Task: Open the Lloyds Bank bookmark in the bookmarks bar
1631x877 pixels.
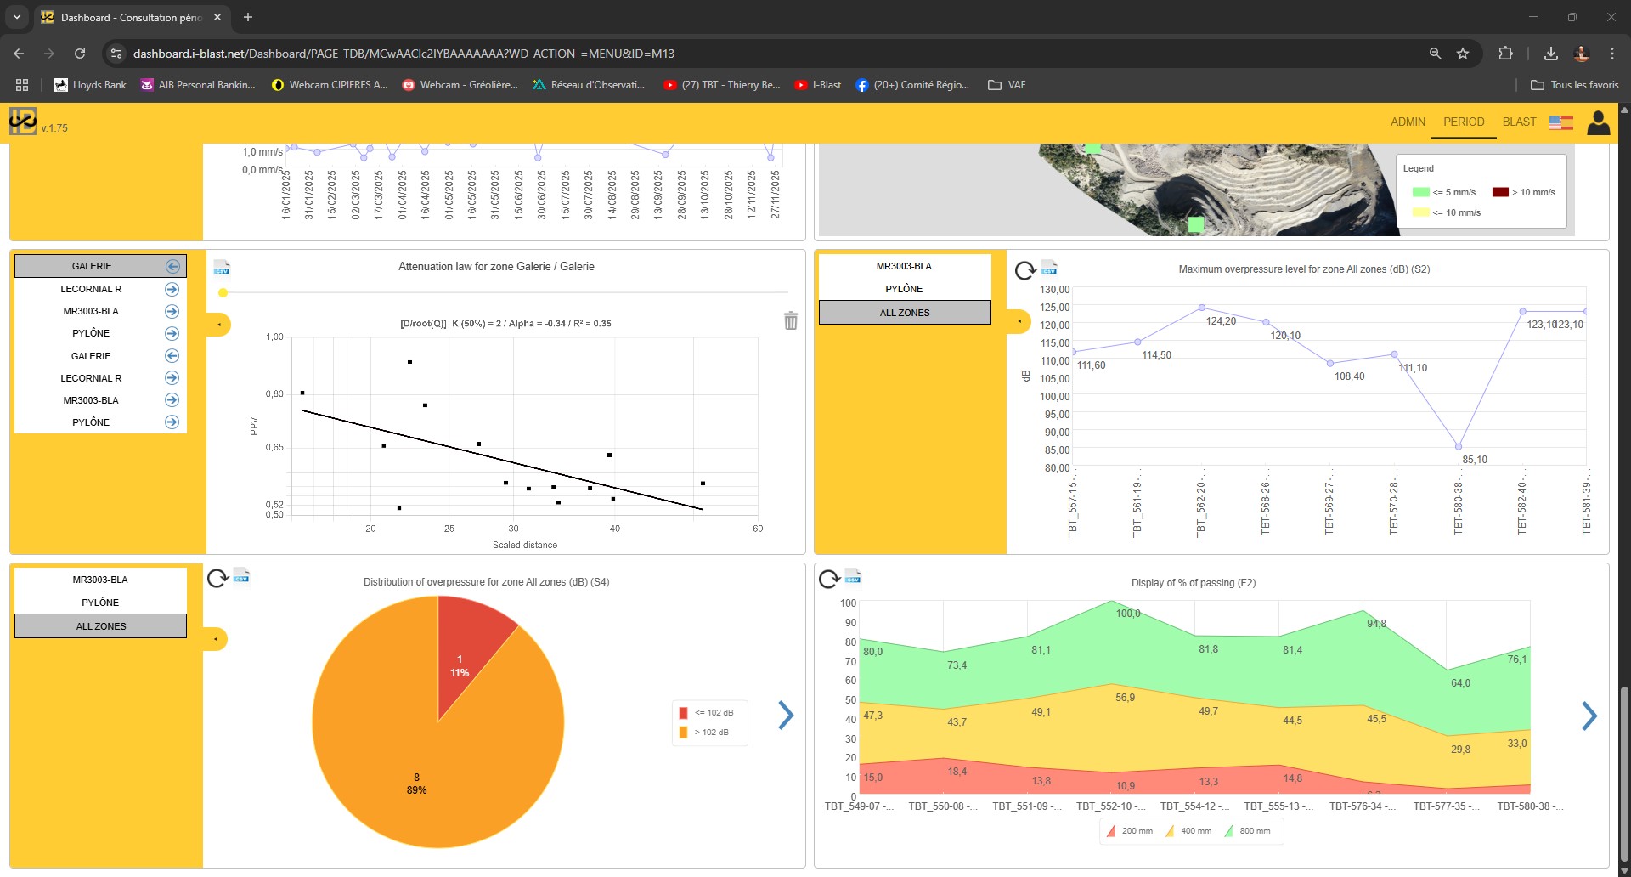Action: coord(88,84)
